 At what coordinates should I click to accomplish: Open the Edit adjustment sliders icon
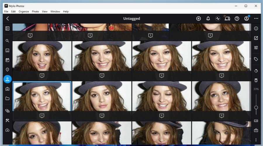pos(256,48)
